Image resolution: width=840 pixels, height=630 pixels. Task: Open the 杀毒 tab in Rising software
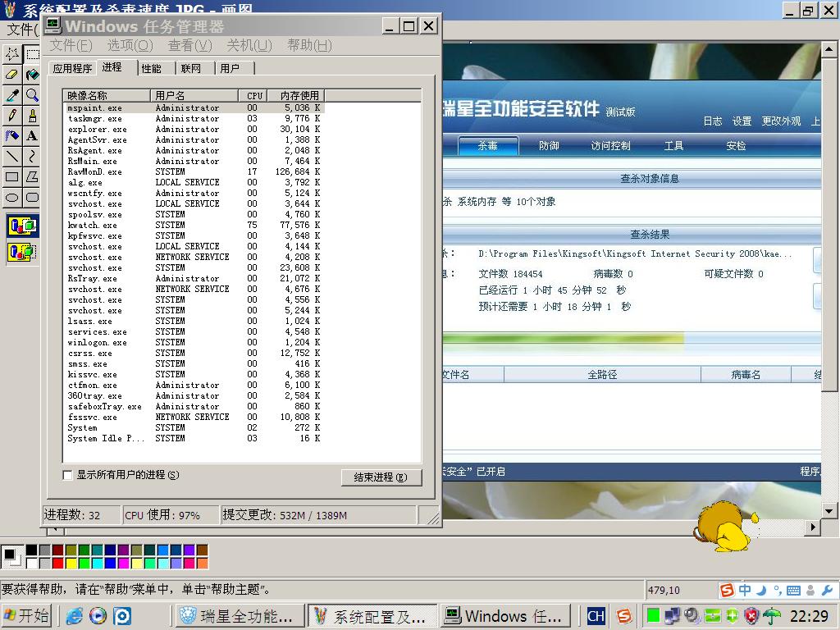point(488,146)
